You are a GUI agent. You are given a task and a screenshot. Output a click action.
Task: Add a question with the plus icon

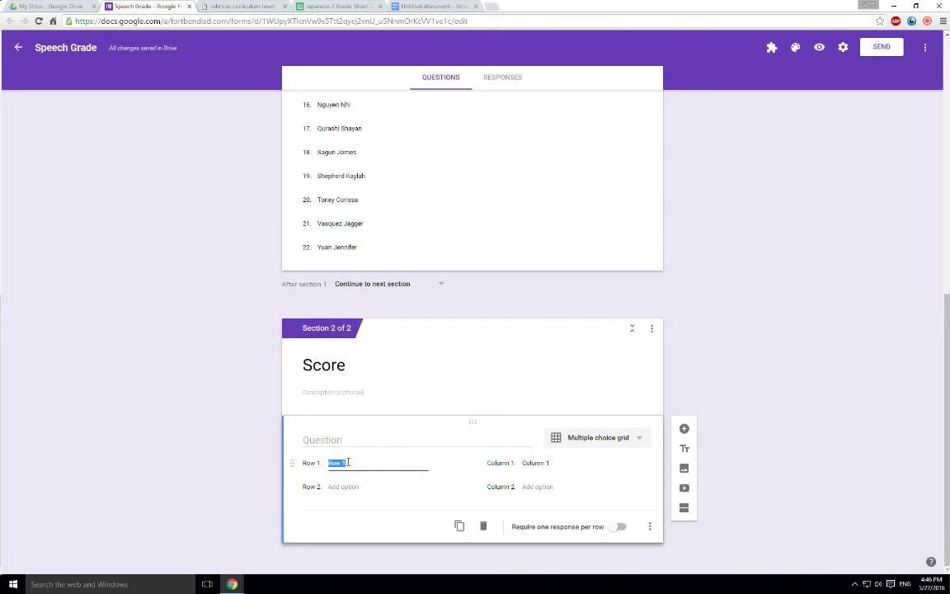(x=684, y=429)
